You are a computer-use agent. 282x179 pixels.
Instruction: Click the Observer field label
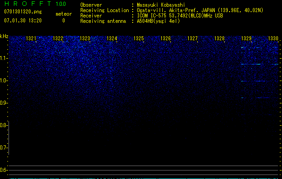pyautogui.click(x=91, y=5)
